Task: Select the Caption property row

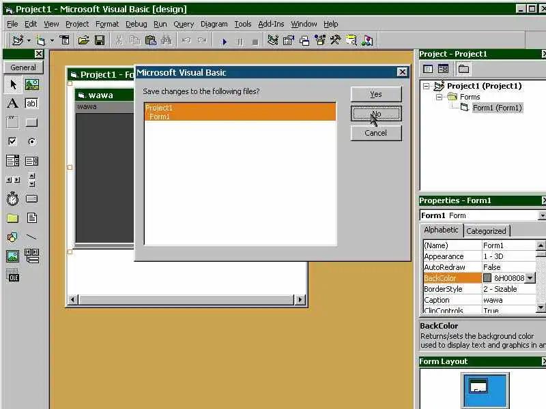Action: tap(479, 300)
